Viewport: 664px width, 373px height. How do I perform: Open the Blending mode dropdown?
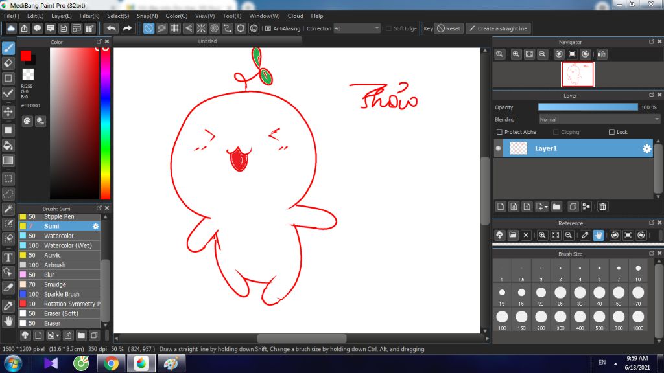click(x=599, y=119)
